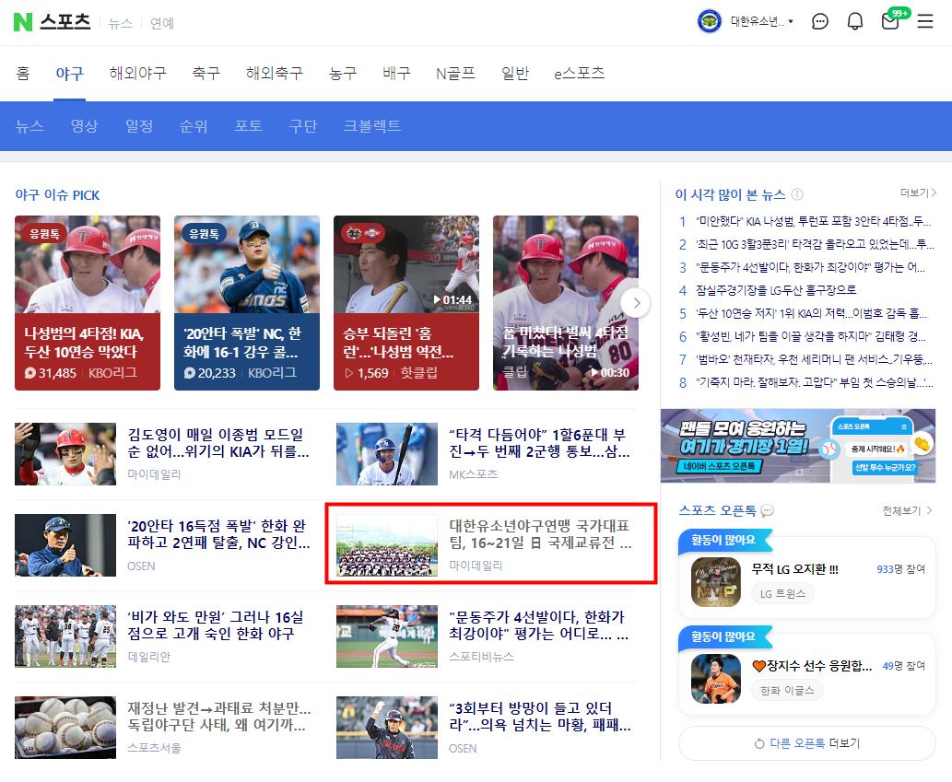Open ranked news 5 두산 10연승 저지

click(811, 314)
